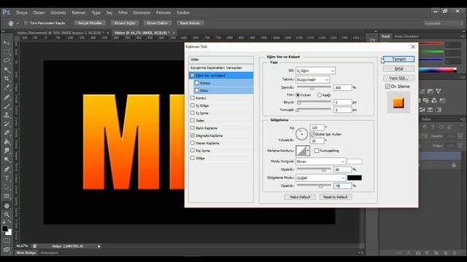This screenshot has height=262, width=467.
Task: Click the angle dial for Açı
Action: tap(301, 134)
